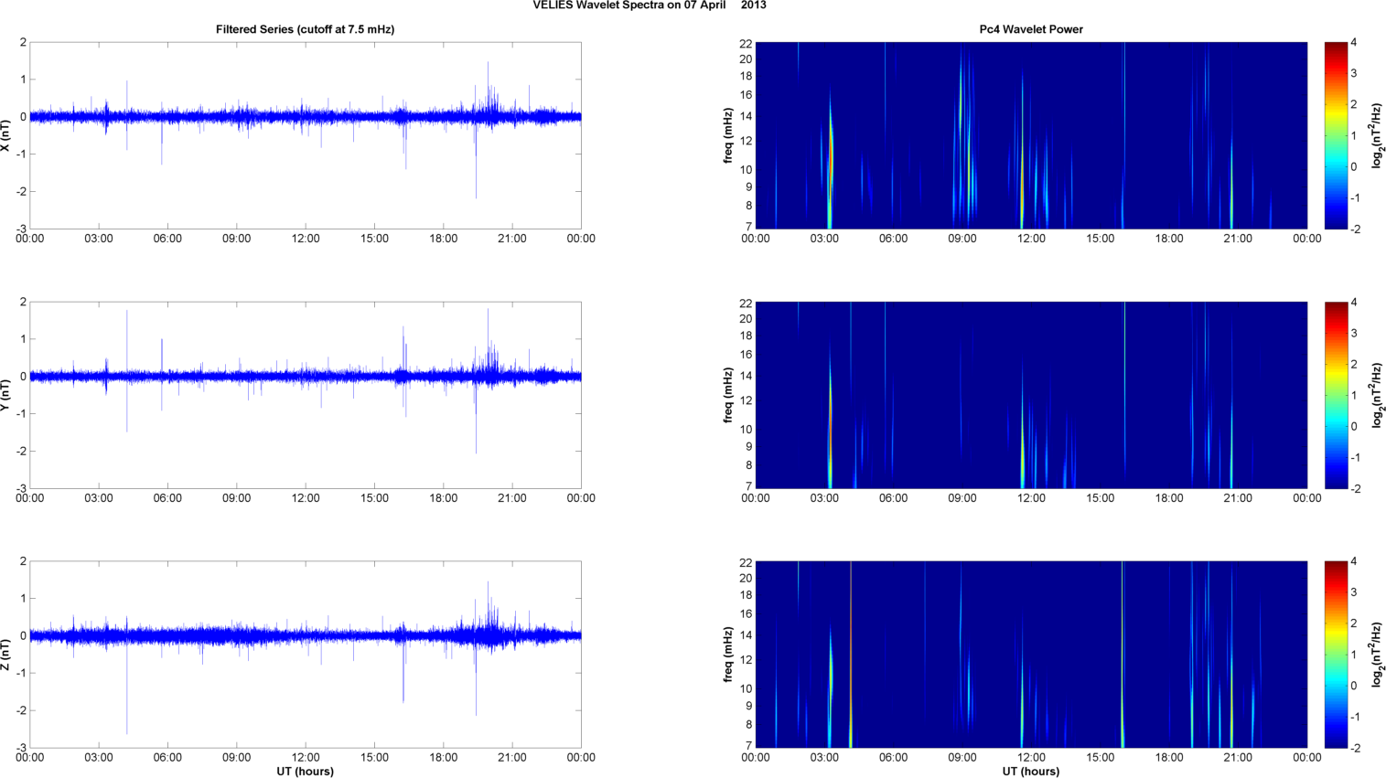Click freq (mHz) label of bottom spectrogram
1386x778 pixels.
pyautogui.click(x=728, y=655)
